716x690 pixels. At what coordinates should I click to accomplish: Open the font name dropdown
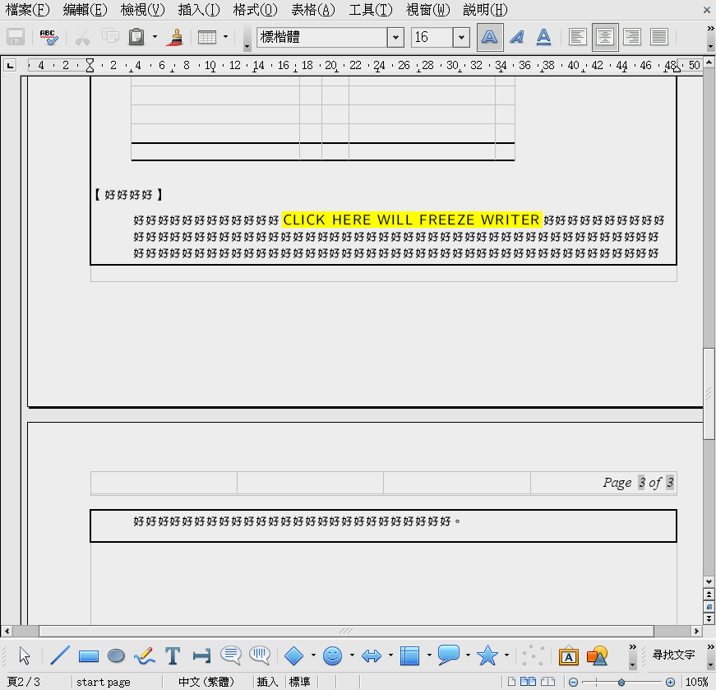coord(395,37)
